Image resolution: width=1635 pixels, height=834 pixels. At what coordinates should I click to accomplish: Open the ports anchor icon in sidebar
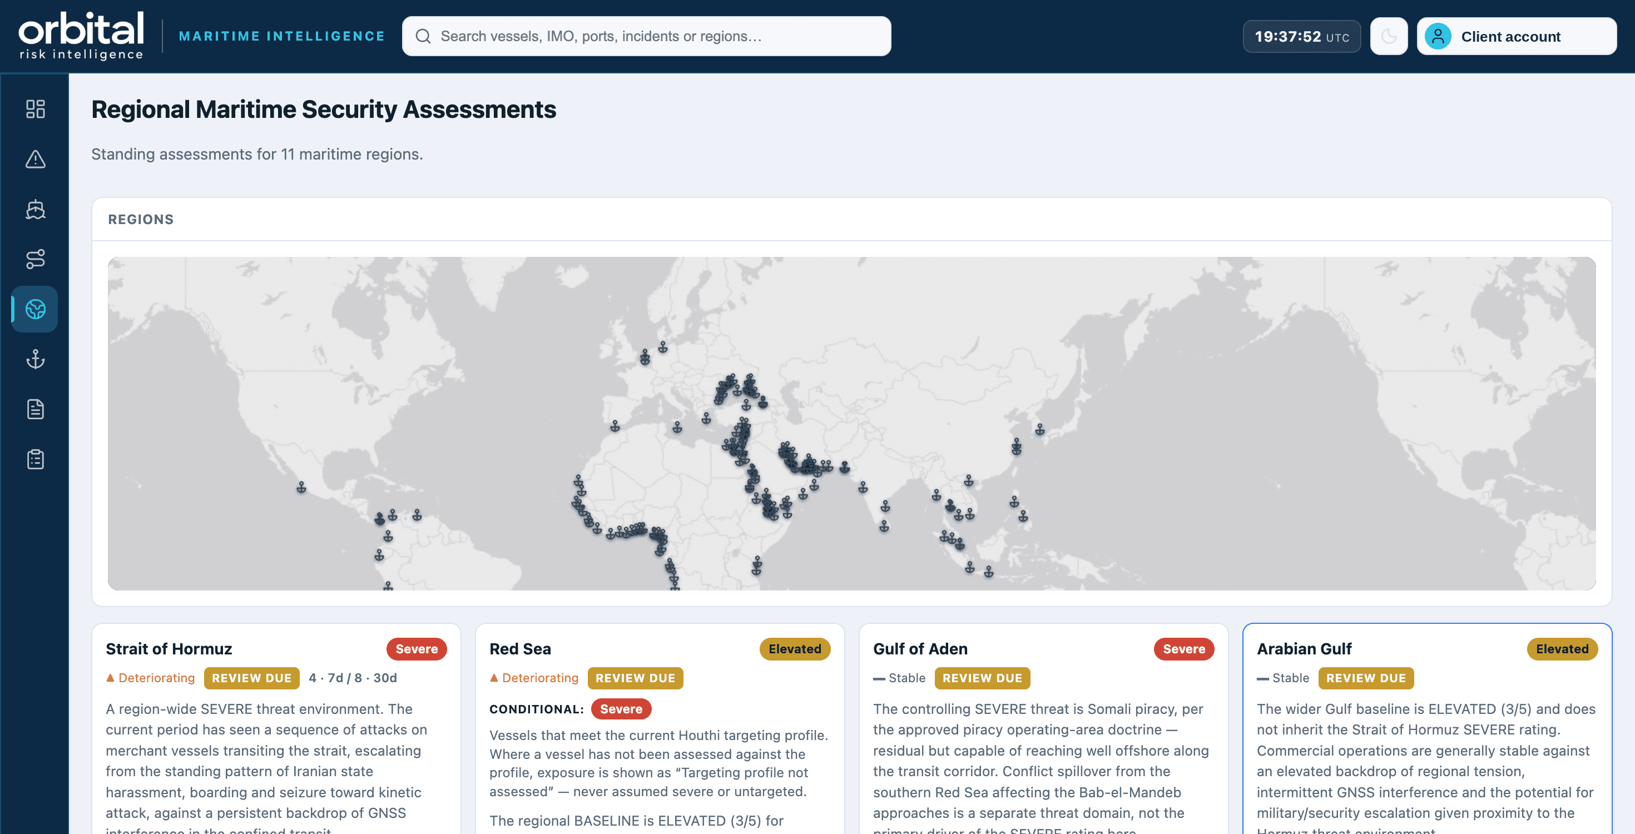pyautogui.click(x=36, y=359)
